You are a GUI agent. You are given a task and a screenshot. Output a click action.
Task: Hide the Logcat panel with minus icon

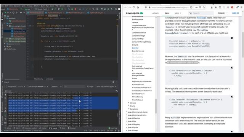(x=117, y=82)
